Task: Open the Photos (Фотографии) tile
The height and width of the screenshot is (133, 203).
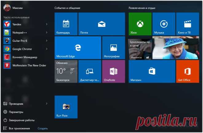Action: pos(113,47)
